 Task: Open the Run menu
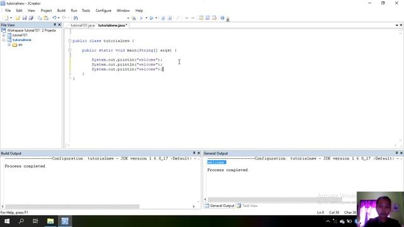(x=74, y=11)
